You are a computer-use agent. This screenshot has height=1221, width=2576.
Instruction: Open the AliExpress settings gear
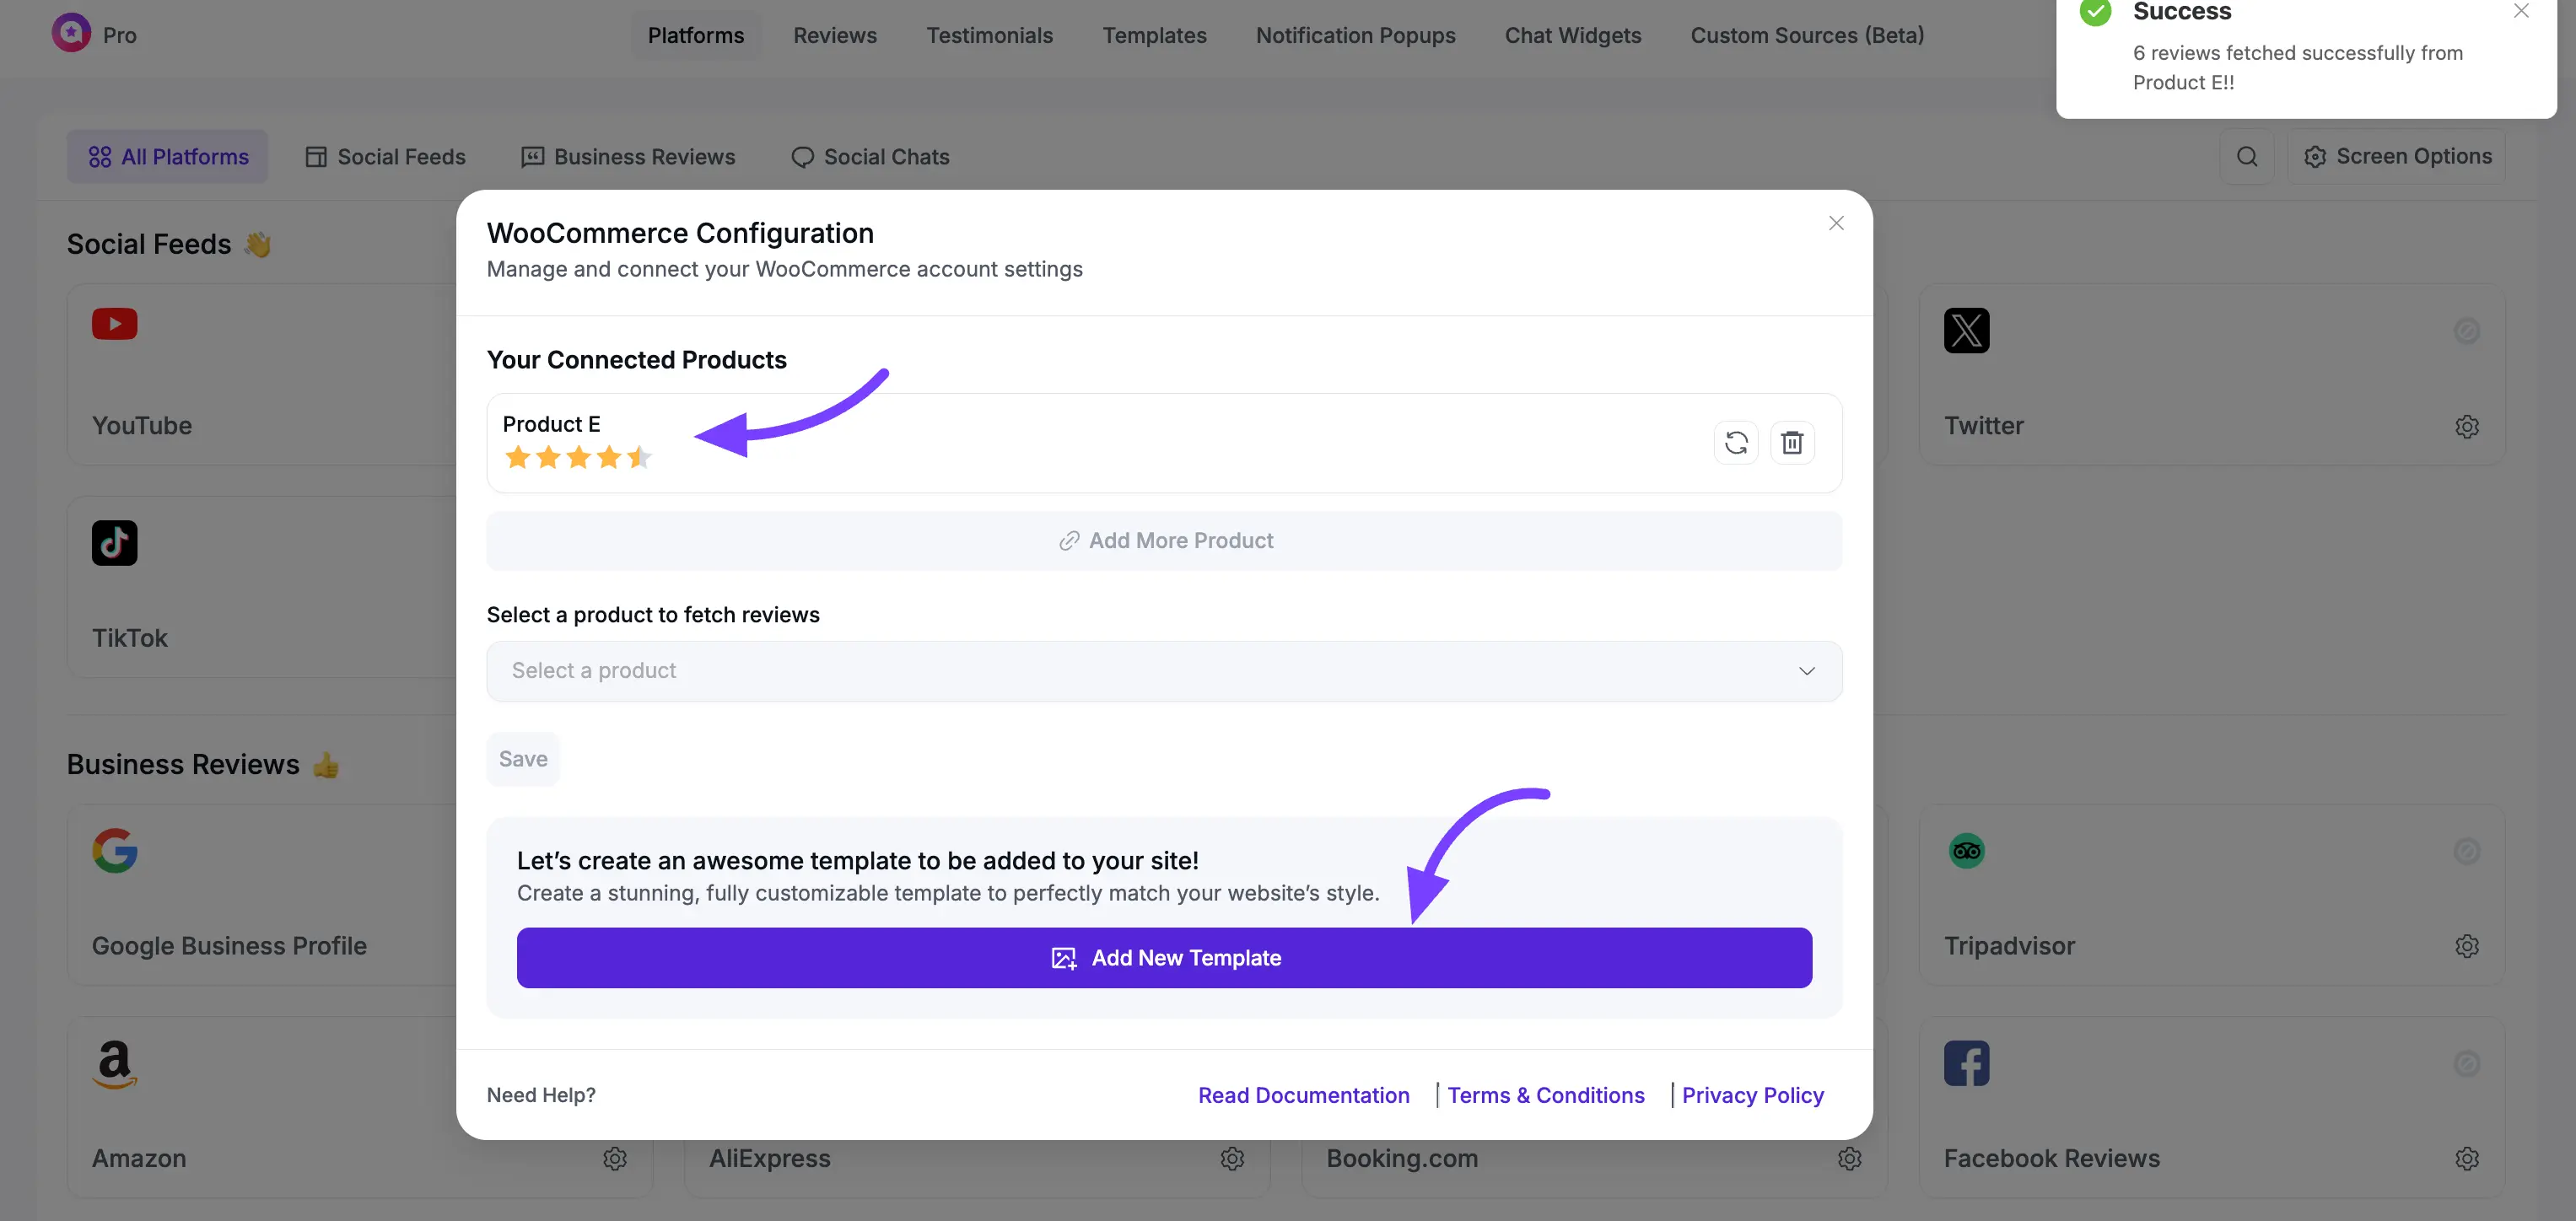tap(1232, 1158)
